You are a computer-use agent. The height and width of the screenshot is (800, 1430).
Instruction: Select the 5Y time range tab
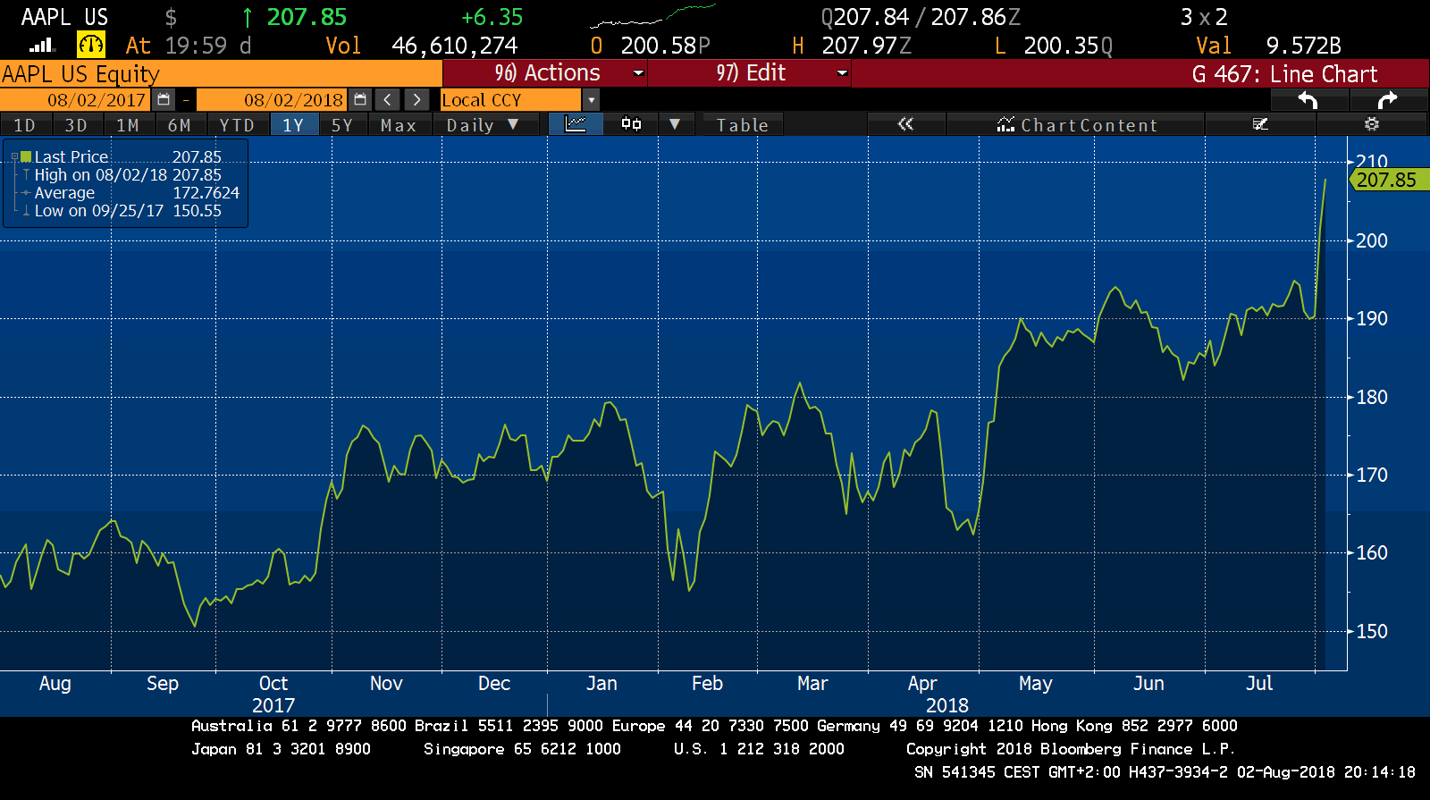pos(343,125)
